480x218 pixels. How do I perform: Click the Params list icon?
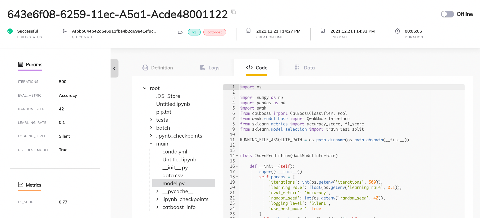21,64
